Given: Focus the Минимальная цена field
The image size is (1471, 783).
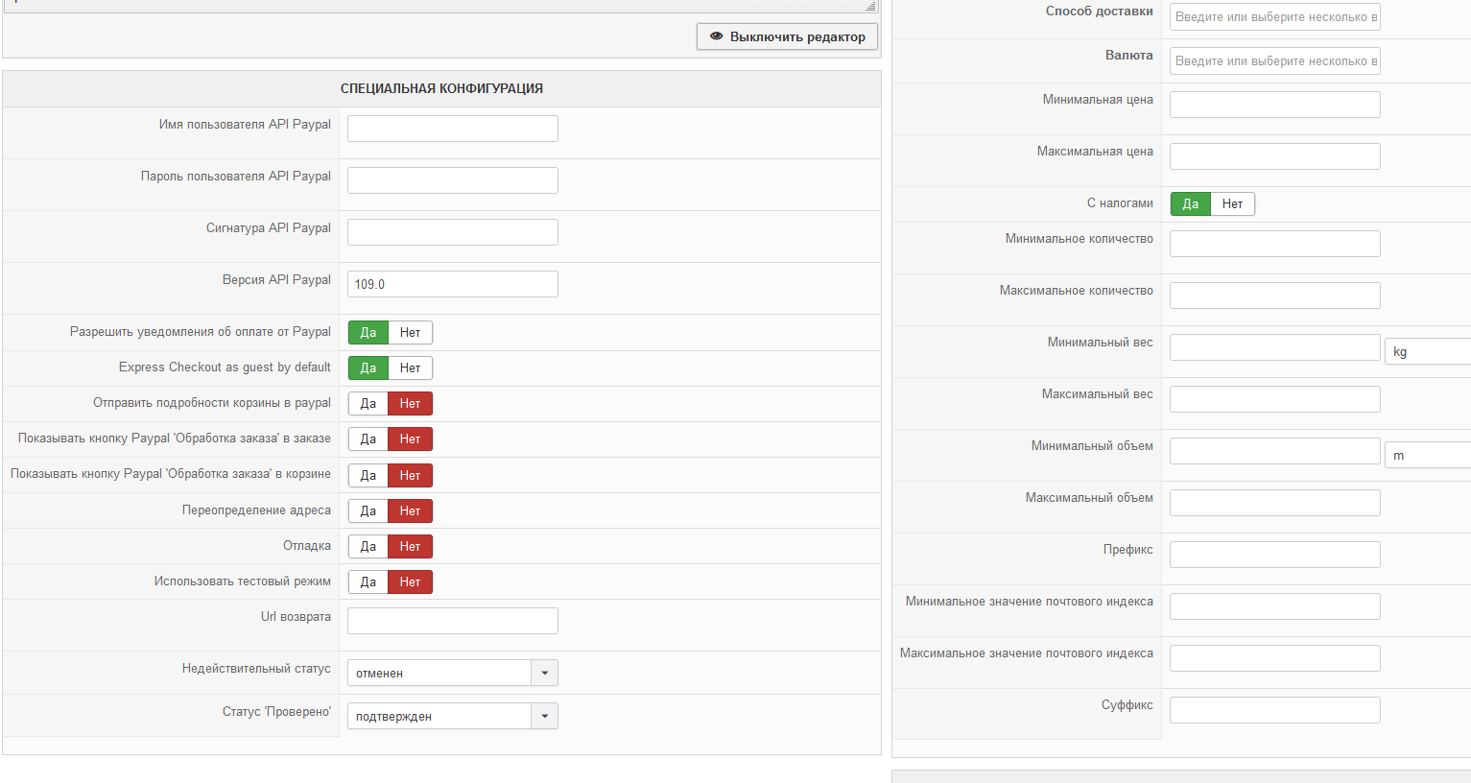Looking at the screenshot, I should 1275,105.
